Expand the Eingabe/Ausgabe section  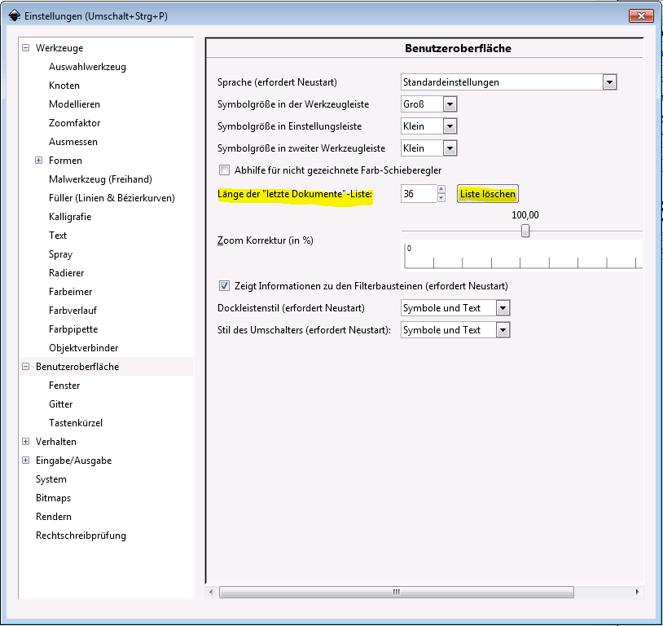click(x=26, y=461)
